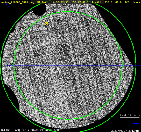Click the ONLINE : ACQUIRE status line
The height and width of the screenshot is (132, 141).
pos(31,130)
